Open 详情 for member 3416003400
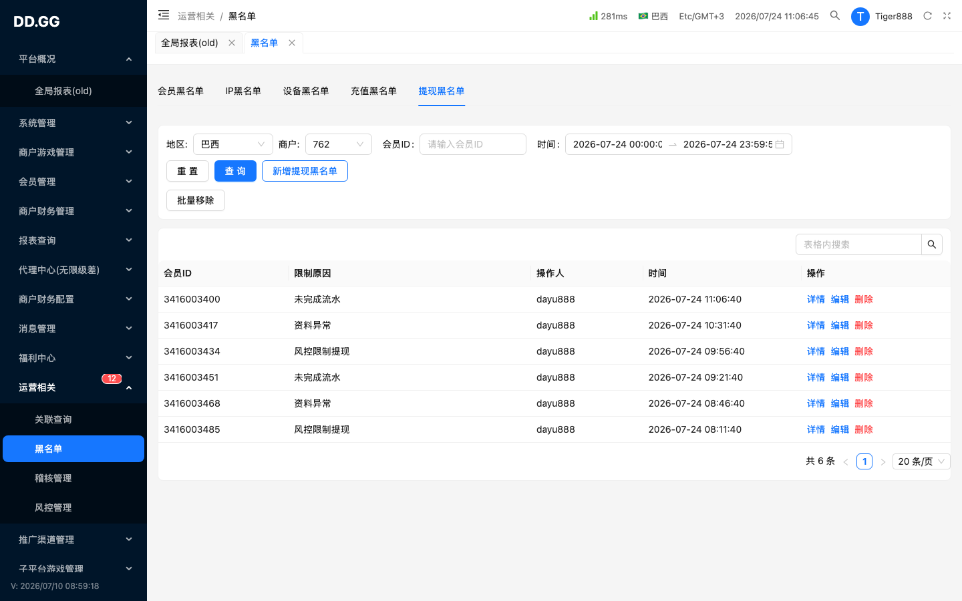Image resolution: width=962 pixels, height=601 pixels. pyautogui.click(x=816, y=299)
